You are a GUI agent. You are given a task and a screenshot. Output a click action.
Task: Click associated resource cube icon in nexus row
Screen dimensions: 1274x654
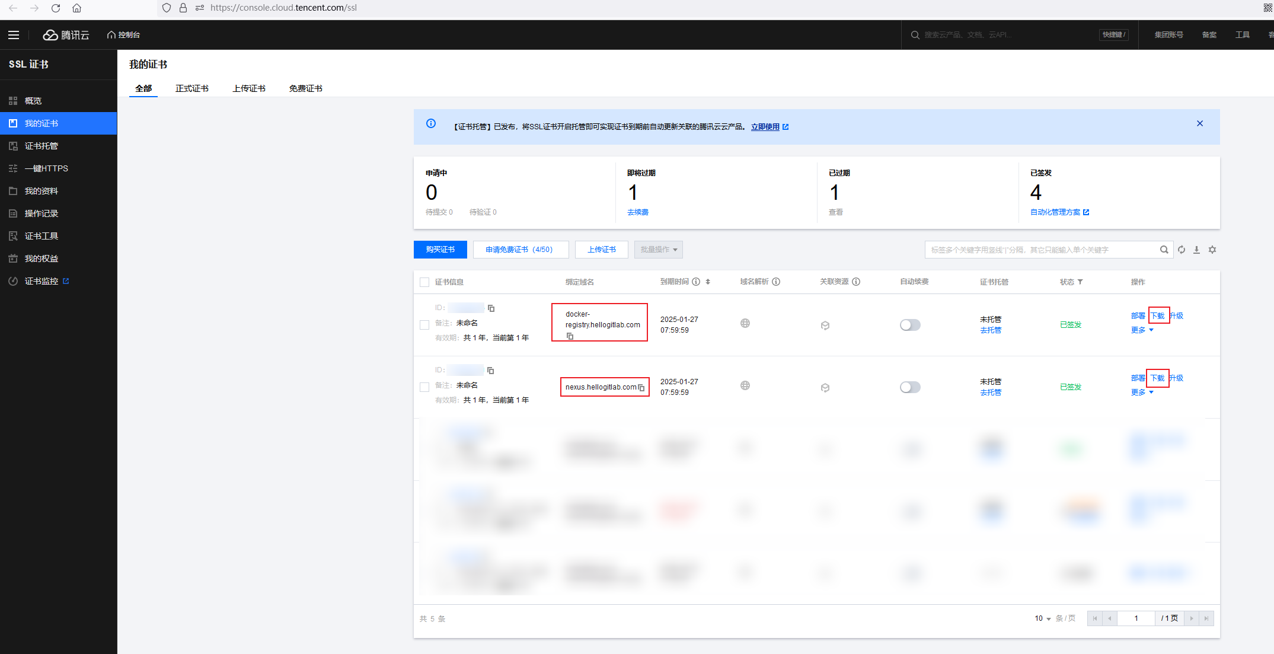point(825,388)
